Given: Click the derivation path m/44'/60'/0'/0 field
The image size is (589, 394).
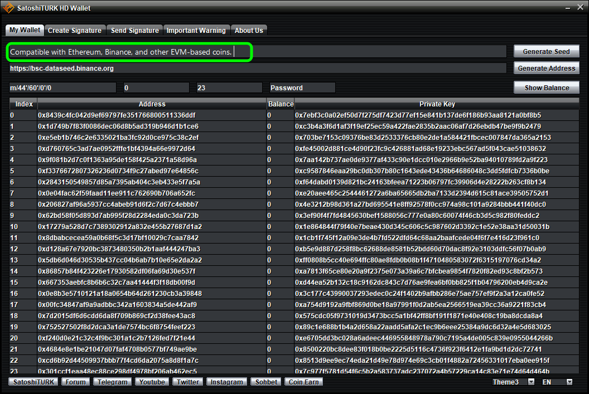Looking at the screenshot, I should tap(62, 88).
